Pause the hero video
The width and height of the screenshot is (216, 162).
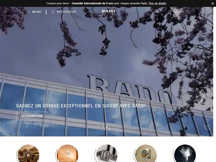(208, 127)
